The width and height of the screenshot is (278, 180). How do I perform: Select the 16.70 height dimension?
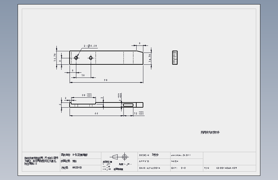pos(55,57)
